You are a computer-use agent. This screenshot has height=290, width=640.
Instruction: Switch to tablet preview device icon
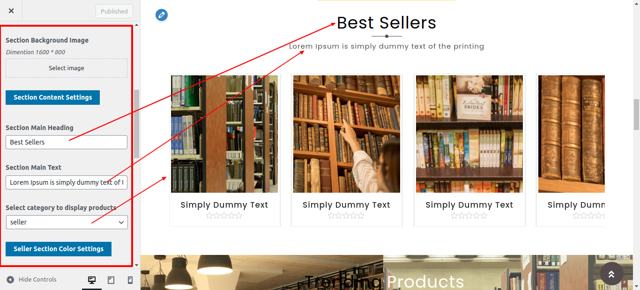coord(111,280)
